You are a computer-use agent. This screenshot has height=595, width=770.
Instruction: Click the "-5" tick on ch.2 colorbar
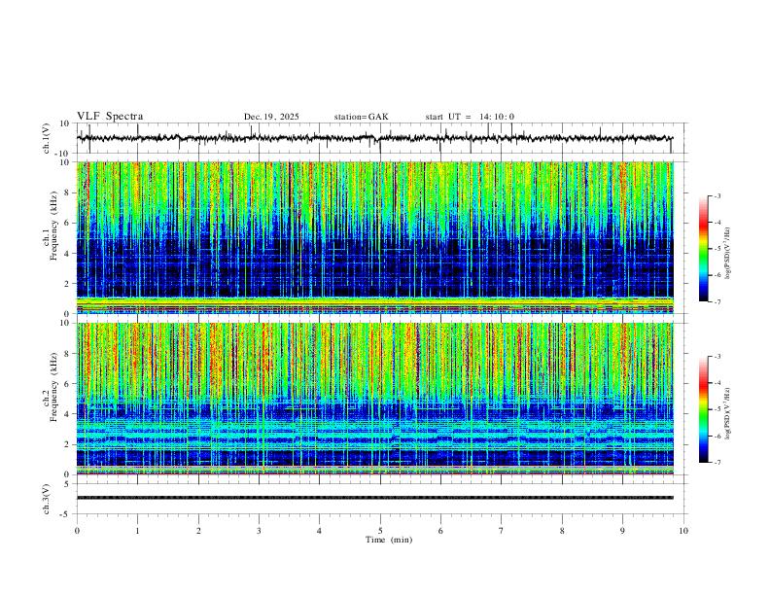tap(717, 409)
